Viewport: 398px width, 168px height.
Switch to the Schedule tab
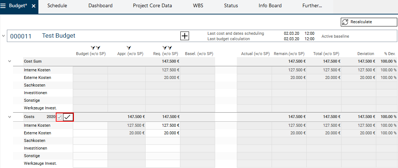point(57,6)
